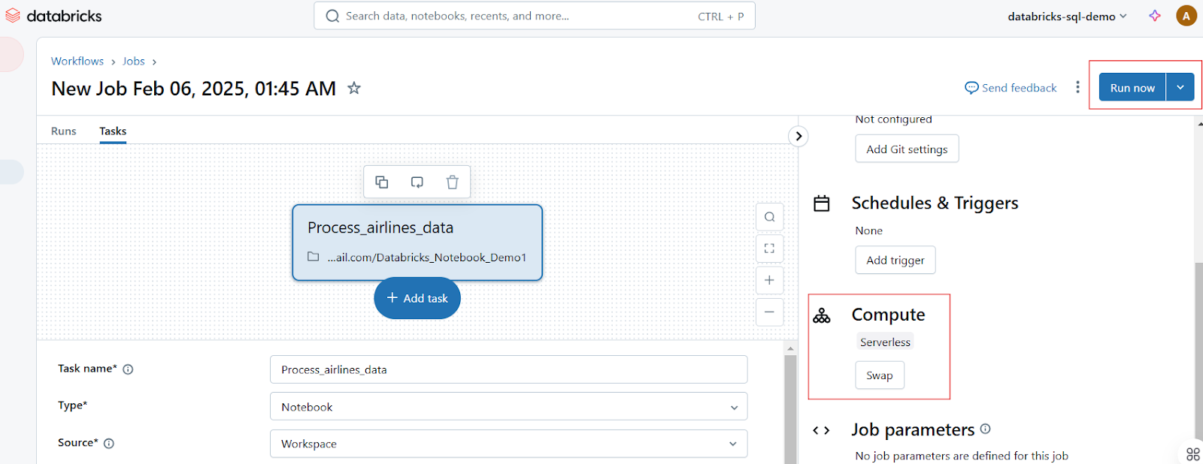Click the Databricks logo
Screen dimensions: 1203x464
[53, 16]
